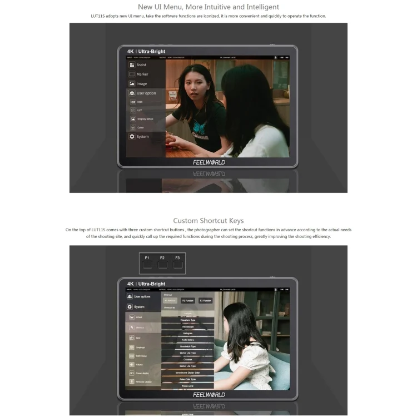Select the F2 Function tab
417x417 pixels.
pos(187,300)
